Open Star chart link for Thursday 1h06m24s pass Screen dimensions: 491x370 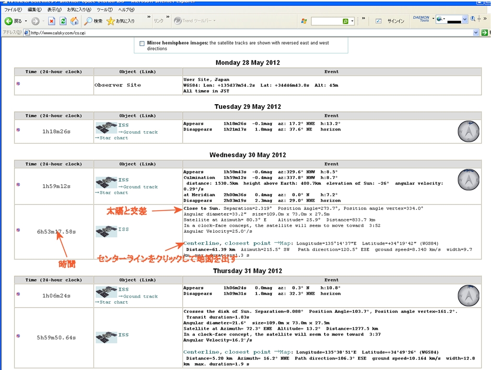coord(111,302)
